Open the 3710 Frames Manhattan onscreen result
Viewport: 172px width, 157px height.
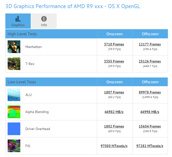click(114, 44)
